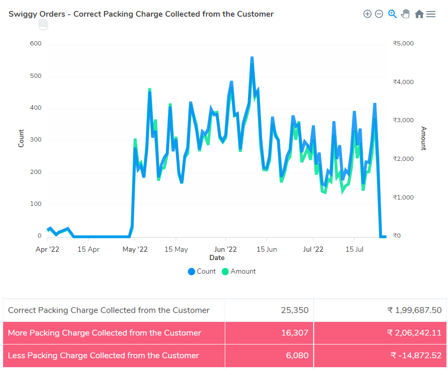
Task: Click the Count axis title
Action: click(21, 138)
